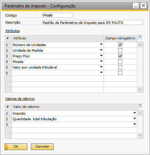
Task: Tick Campo obrigatório for Valor por unidade tributável
Action: [x=120, y=67]
